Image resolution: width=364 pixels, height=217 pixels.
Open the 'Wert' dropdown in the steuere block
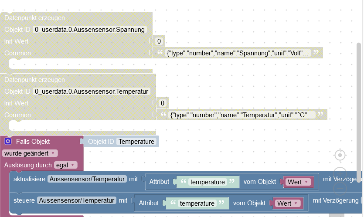[x=288, y=203]
